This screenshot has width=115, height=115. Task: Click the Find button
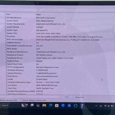67,97
